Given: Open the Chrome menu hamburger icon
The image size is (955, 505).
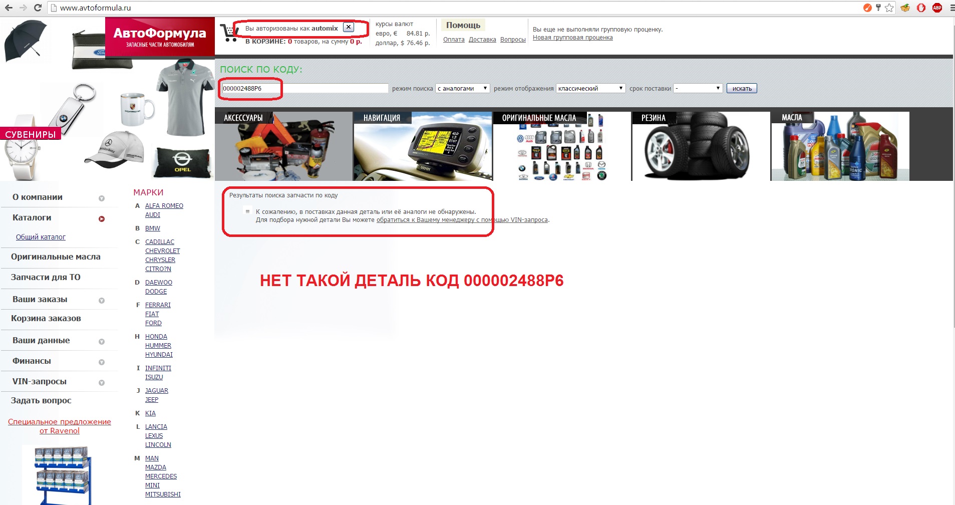Looking at the screenshot, I should [x=952, y=8].
